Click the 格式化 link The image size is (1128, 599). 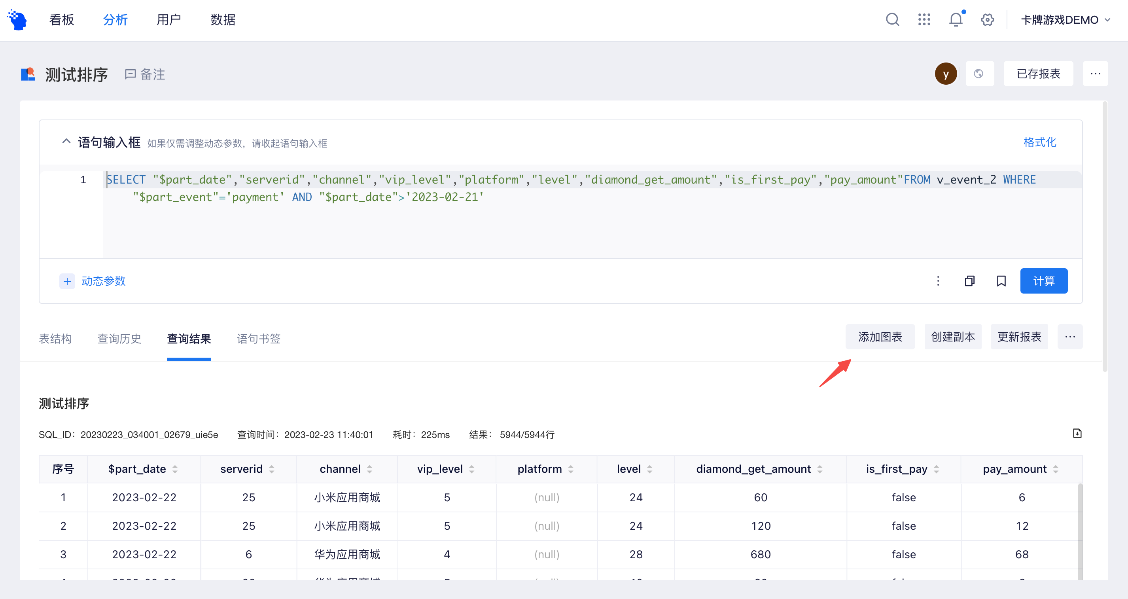click(1039, 142)
